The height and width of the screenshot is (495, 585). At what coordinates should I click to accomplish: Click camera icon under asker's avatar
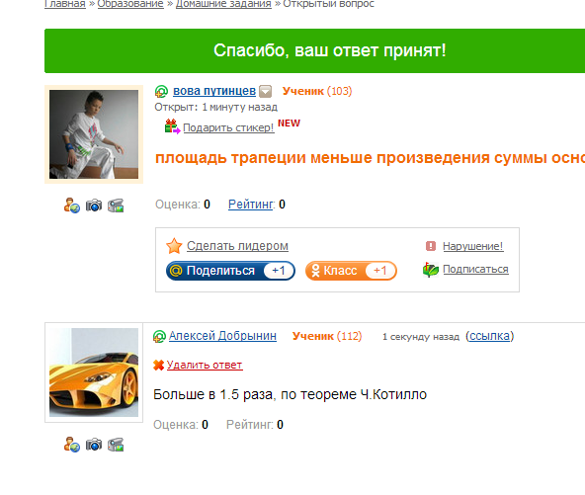pyautogui.click(x=94, y=206)
